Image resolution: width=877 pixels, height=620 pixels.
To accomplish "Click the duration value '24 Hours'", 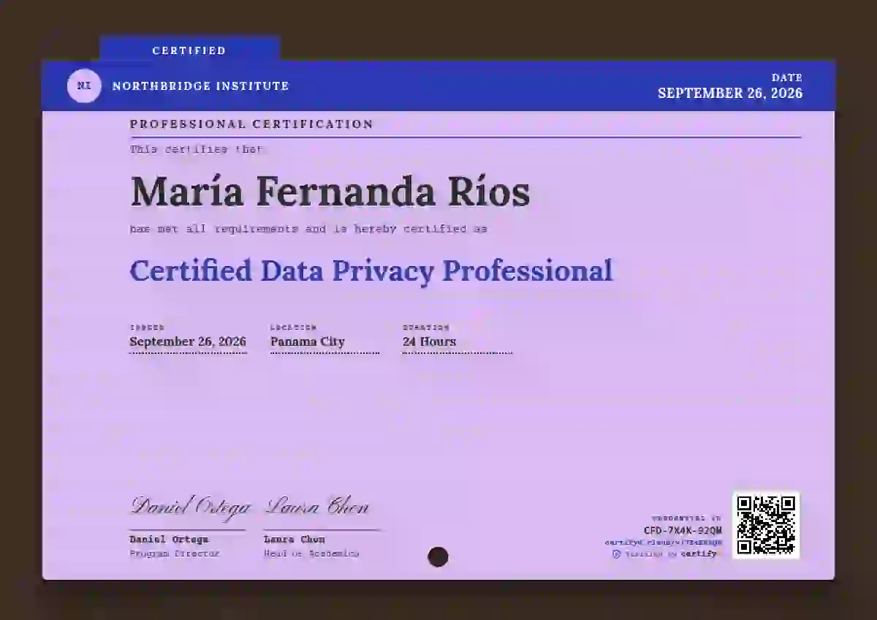I will [429, 341].
